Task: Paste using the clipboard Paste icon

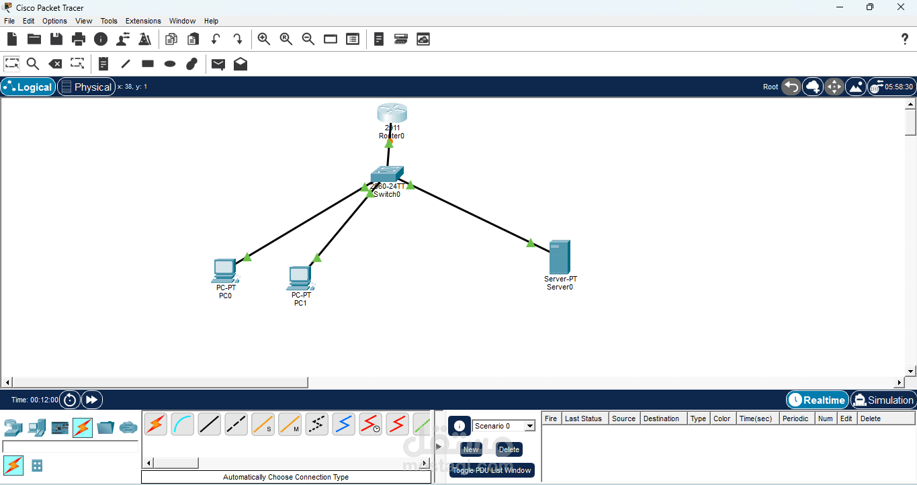Action: (x=193, y=39)
